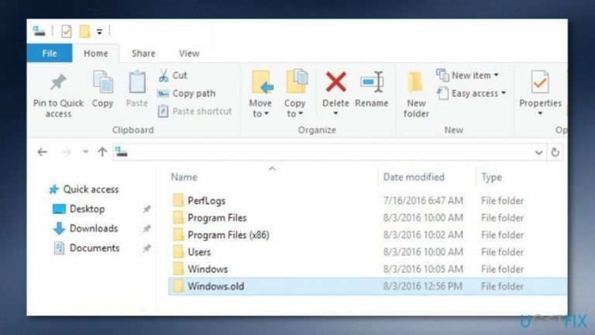Click the Paste clipboard icon
The width and height of the screenshot is (595, 335).
click(137, 82)
